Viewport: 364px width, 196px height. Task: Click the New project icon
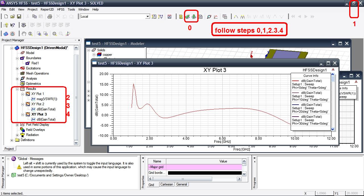click(6, 16)
